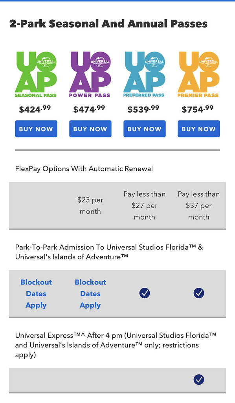Click Buy Now under Seasonal Pass
Viewport: 235px width, 403px height.
click(36, 129)
